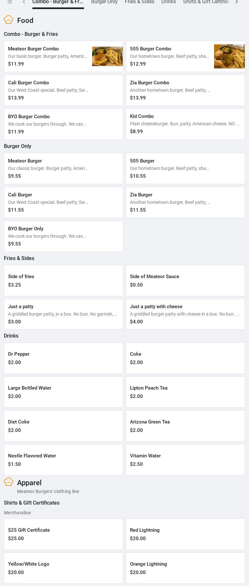This screenshot has height=586, width=249.
Task: Select Arizona Green Tea drink
Action: [185, 426]
